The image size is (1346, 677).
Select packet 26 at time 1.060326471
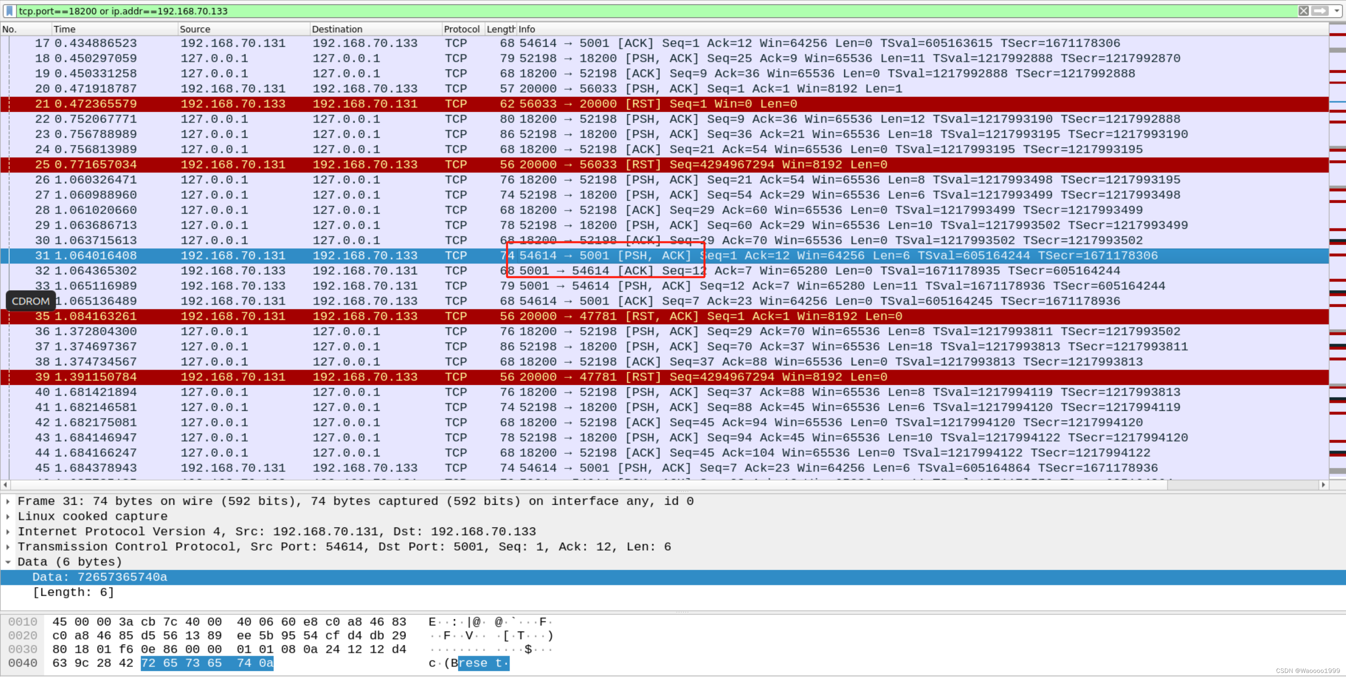click(x=664, y=180)
